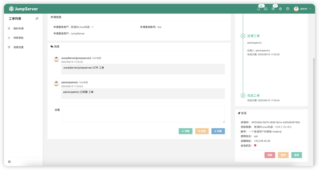Open the 我的申请 menu item

coord(19,28)
